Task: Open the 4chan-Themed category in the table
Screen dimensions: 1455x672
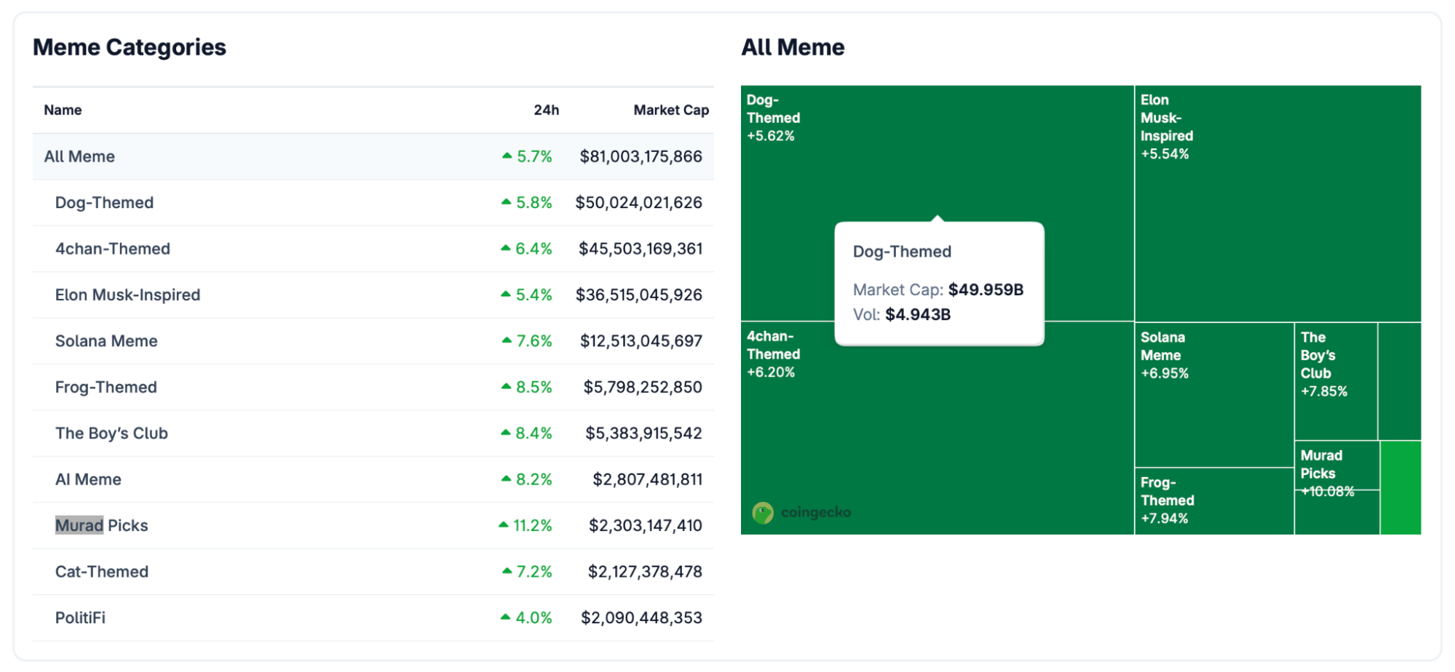Action: 112,249
